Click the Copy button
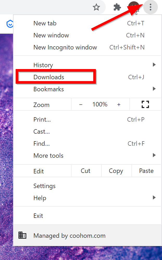162x260 pixels. [x=116, y=171]
